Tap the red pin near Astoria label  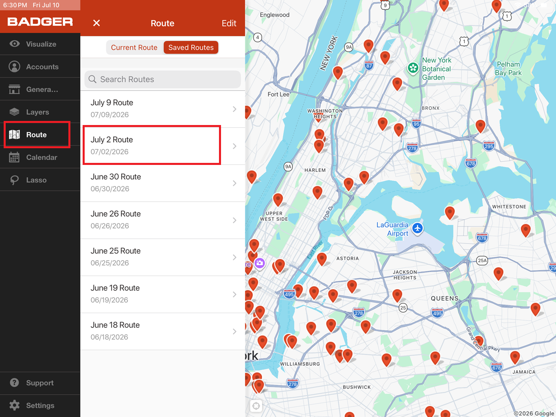tap(322, 259)
